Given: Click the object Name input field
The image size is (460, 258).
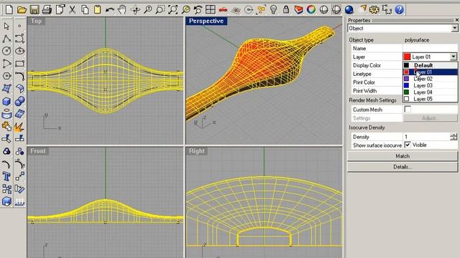Looking at the screenshot, I should (430, 48).
